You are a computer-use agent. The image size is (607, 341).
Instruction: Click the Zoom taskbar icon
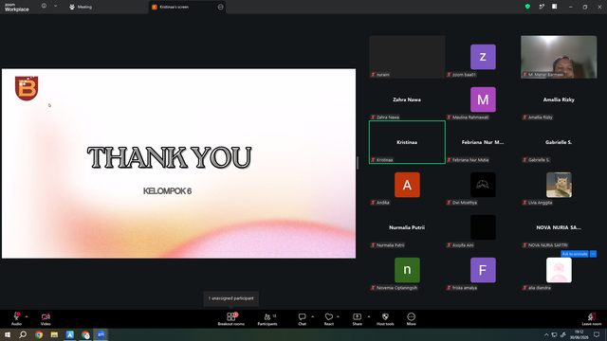[101, 334]
